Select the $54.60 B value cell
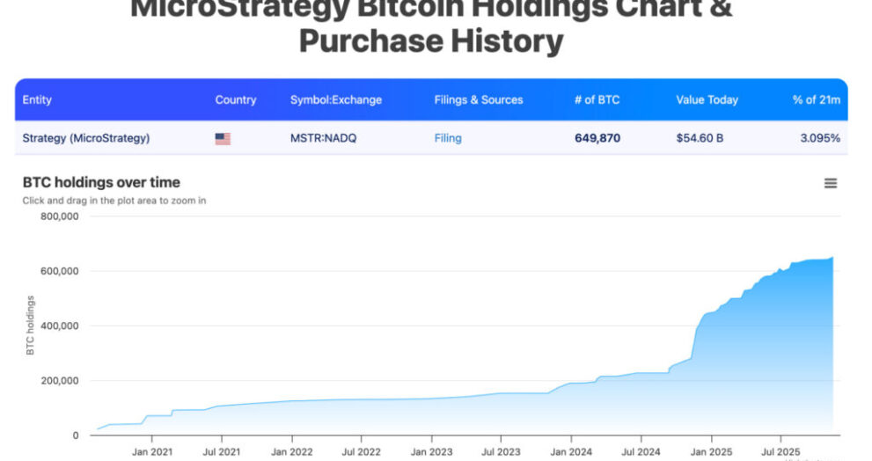This screenshot has height=461, width=872. (700, 138)
